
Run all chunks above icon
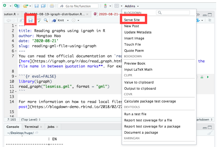click(x=202, y=77)
